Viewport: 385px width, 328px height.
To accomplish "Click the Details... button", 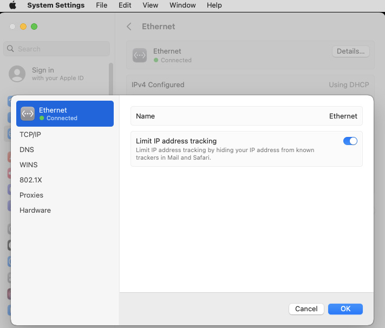I will 350,51.
